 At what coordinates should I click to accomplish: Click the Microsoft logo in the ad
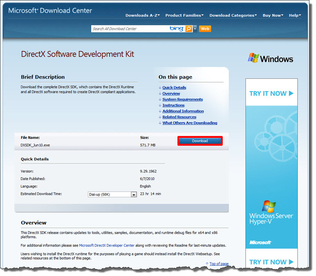(260, 243)
